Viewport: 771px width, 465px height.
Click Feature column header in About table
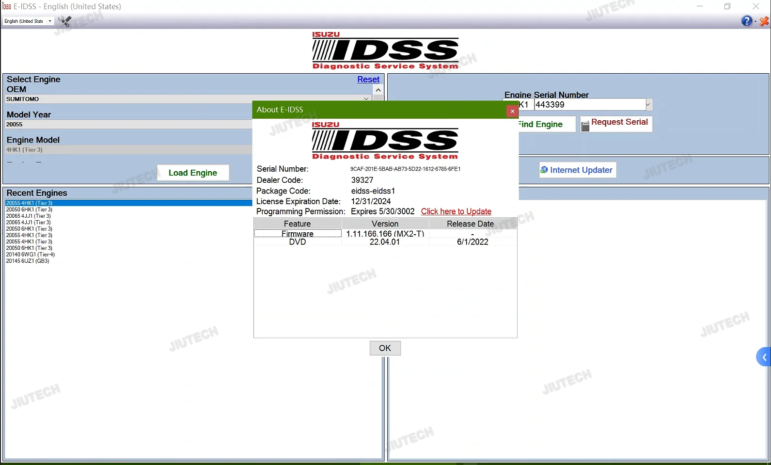(x=298, y=224)
